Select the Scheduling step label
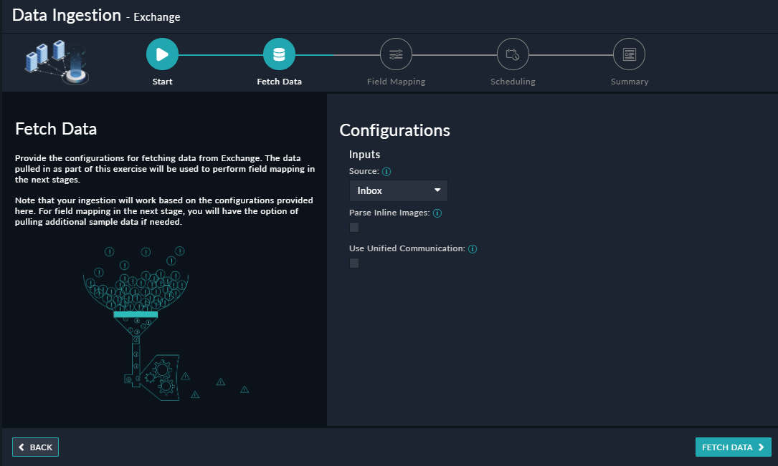 click(513, 82)
